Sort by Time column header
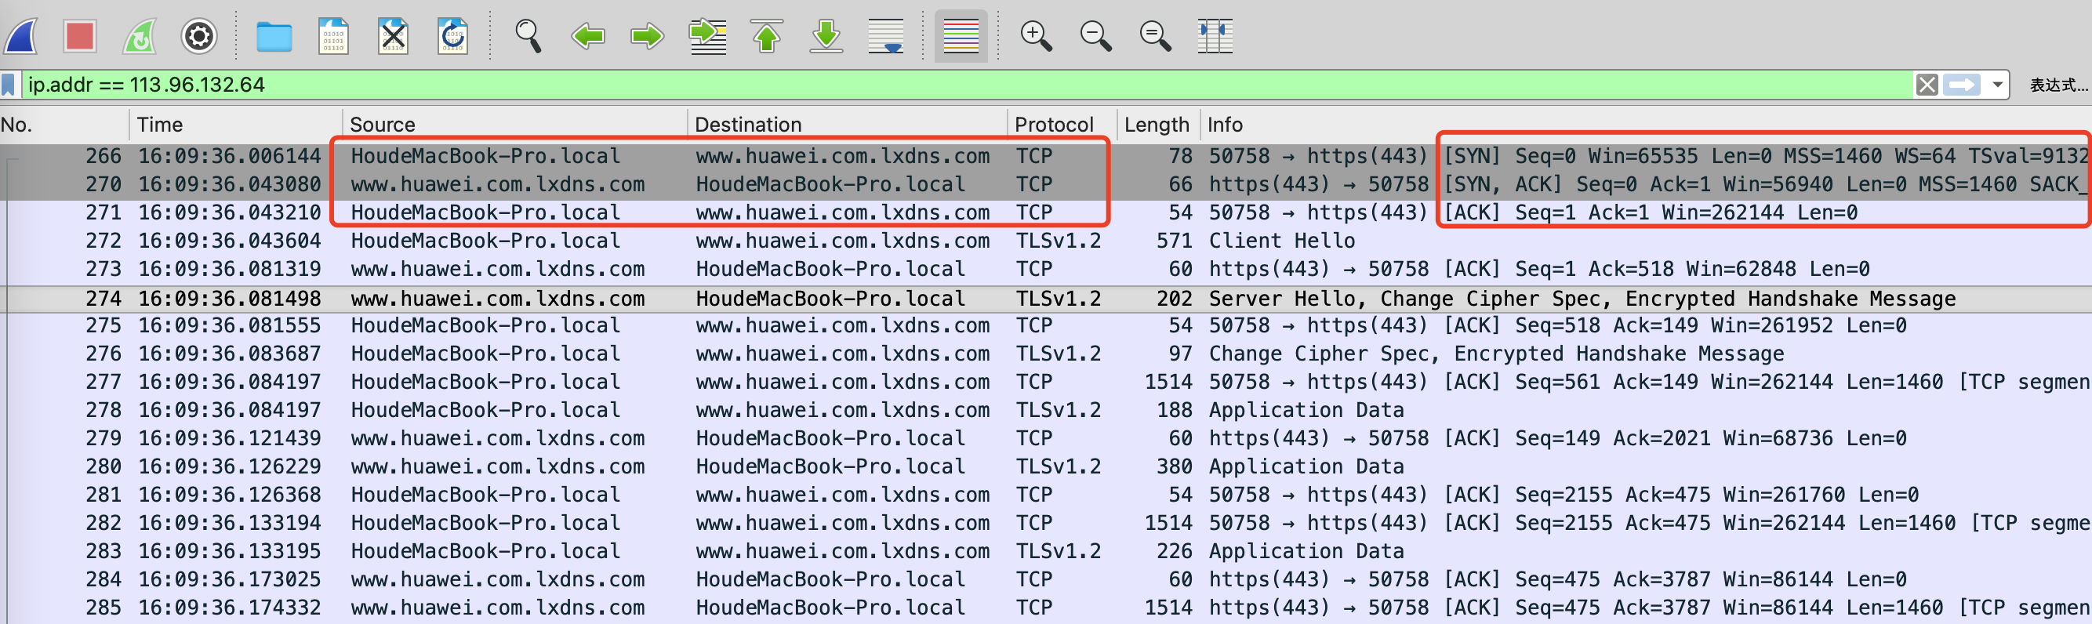This screenshot has width=2092, height=624. (x=235, y=124)
